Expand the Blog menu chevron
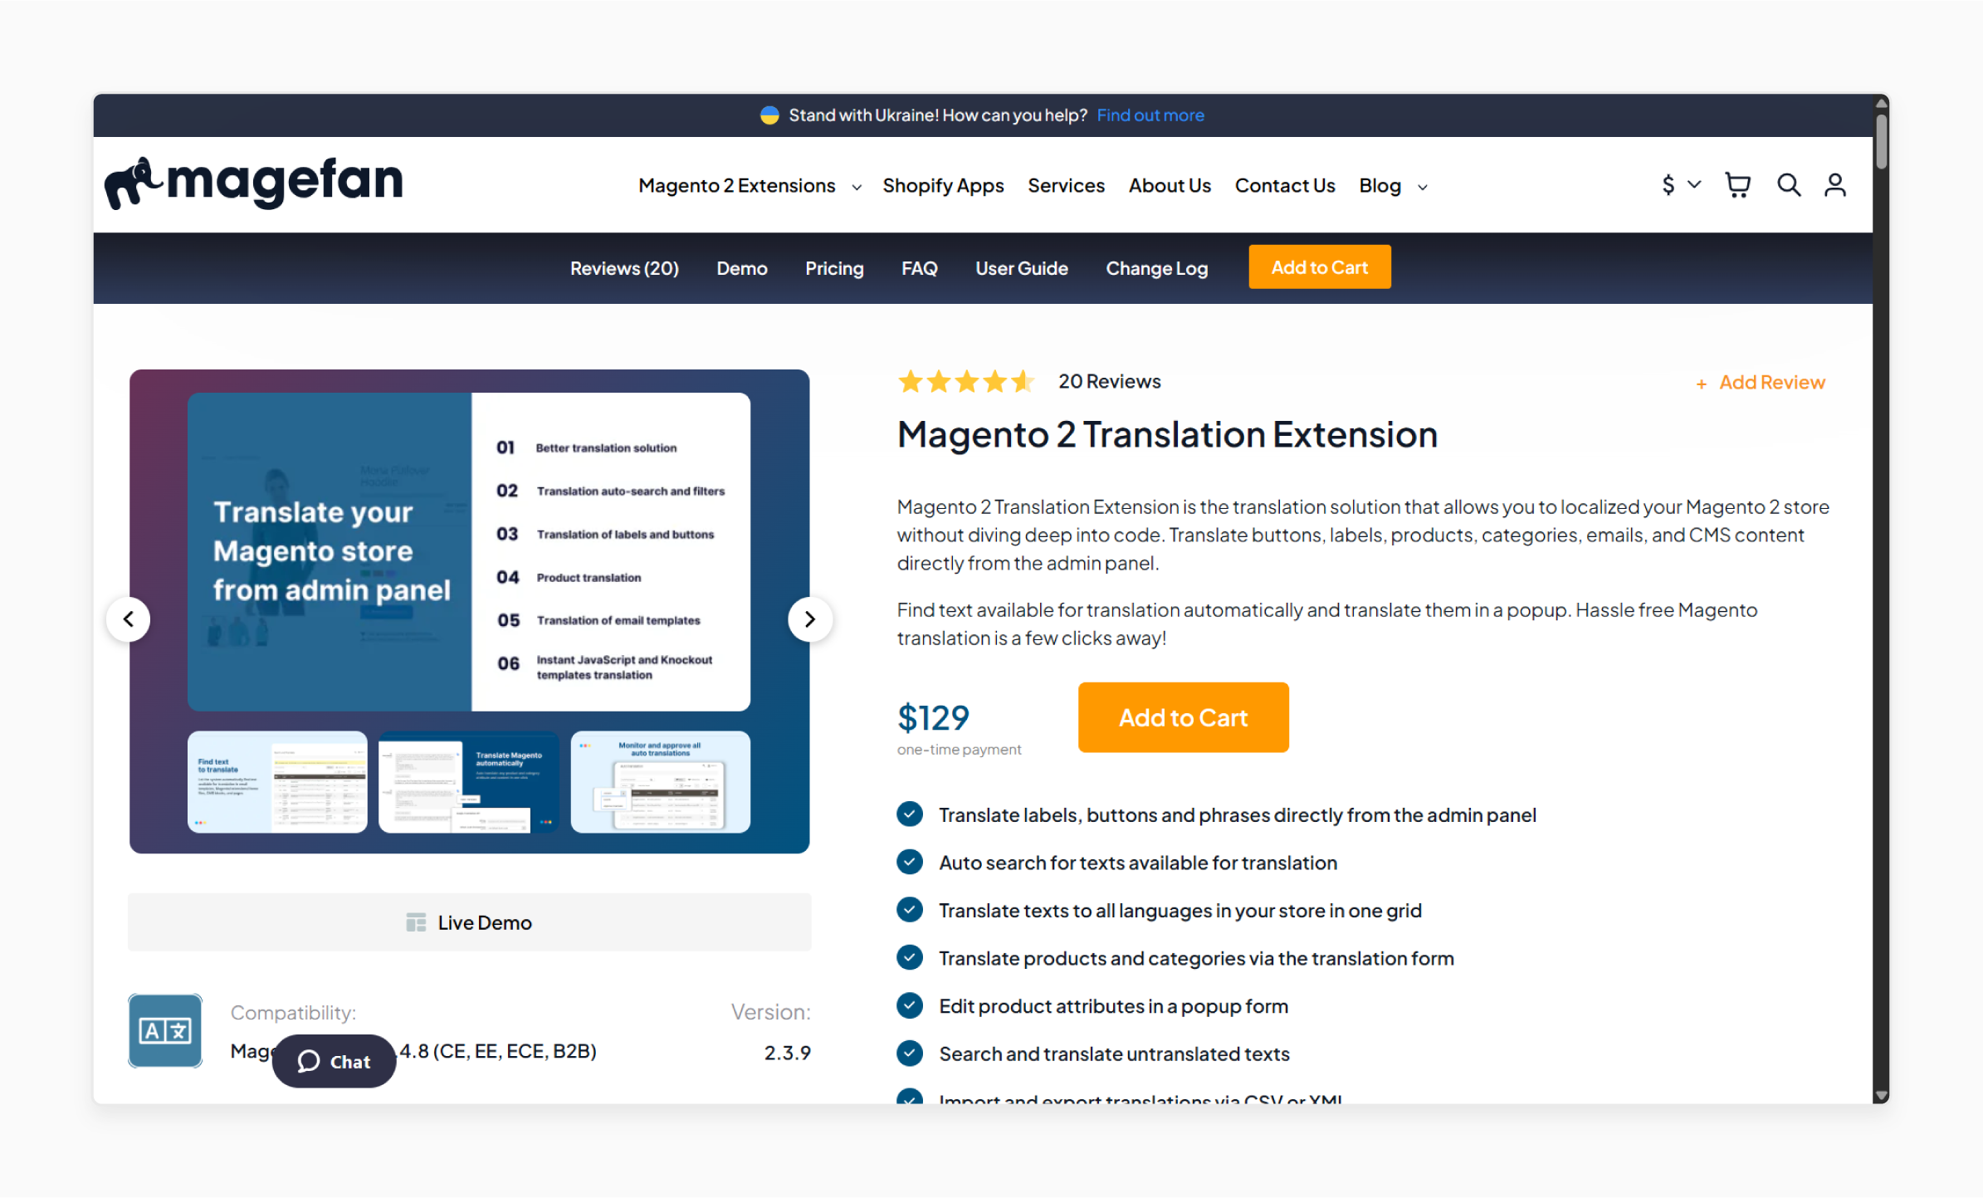 (x=1423, y=188)
